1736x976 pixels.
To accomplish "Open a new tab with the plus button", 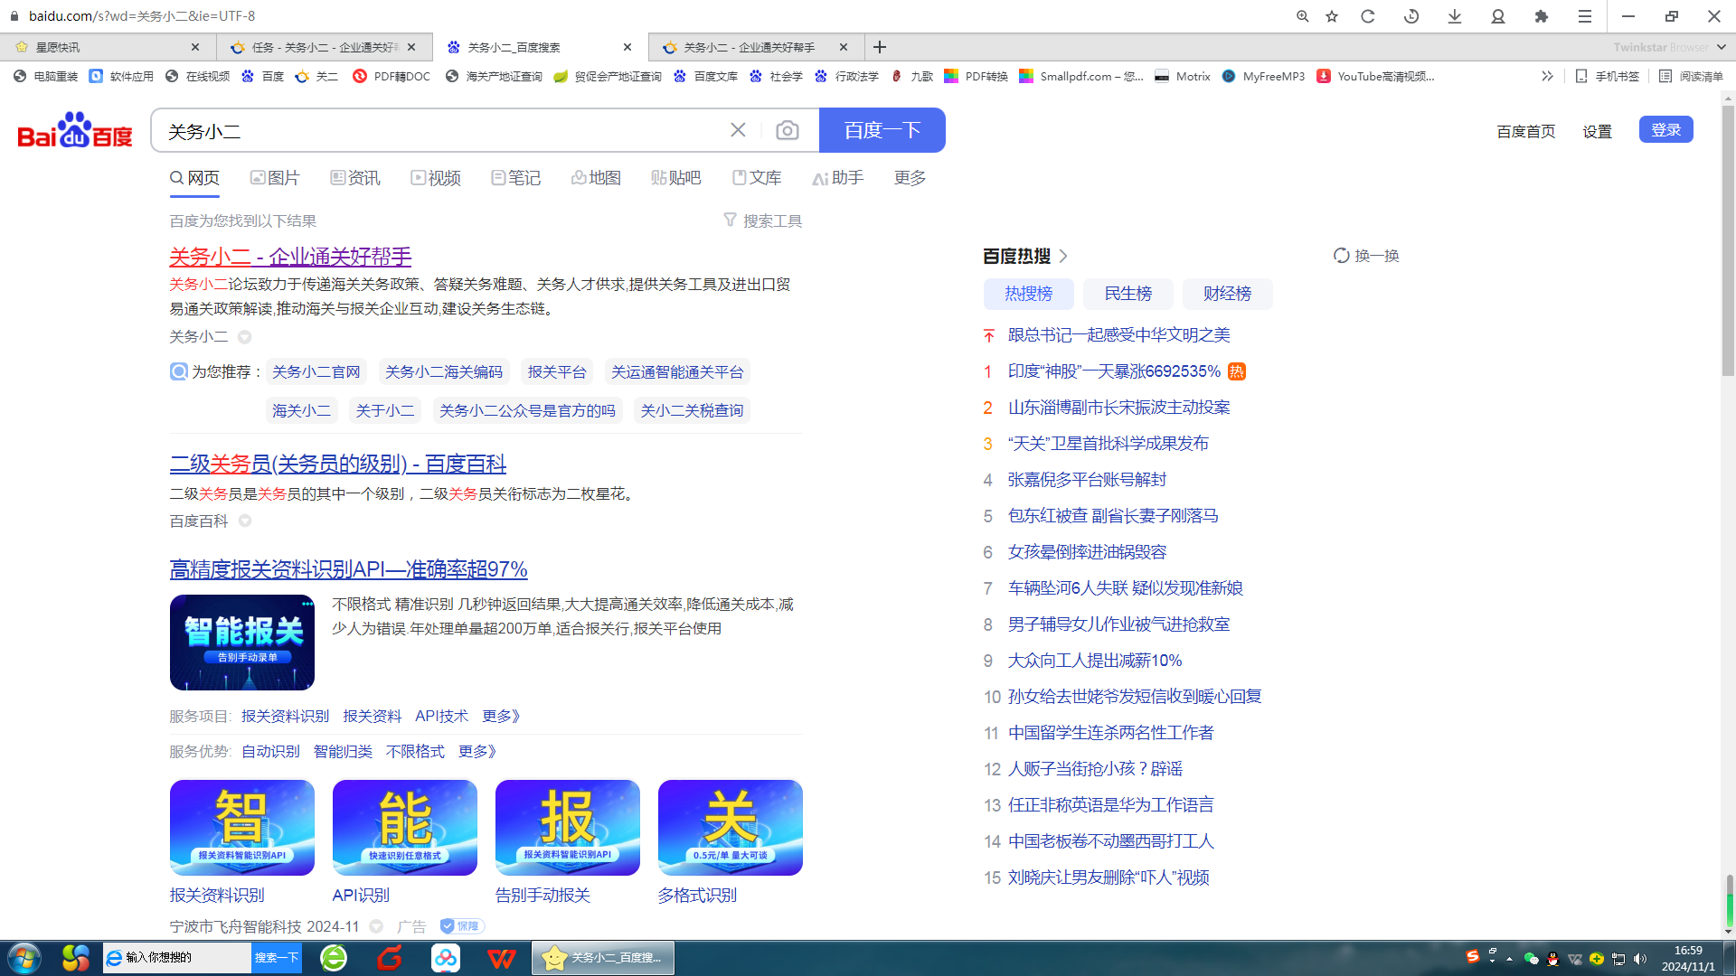I will [x=880, y=47].
